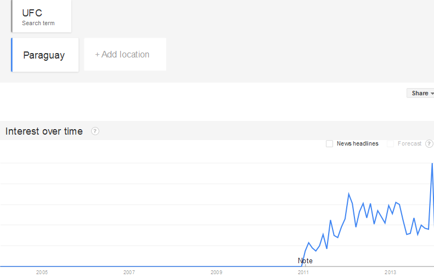Click the help icon beside Forecast
This screenshot has height=278, width=434.
tap(429, 144)
